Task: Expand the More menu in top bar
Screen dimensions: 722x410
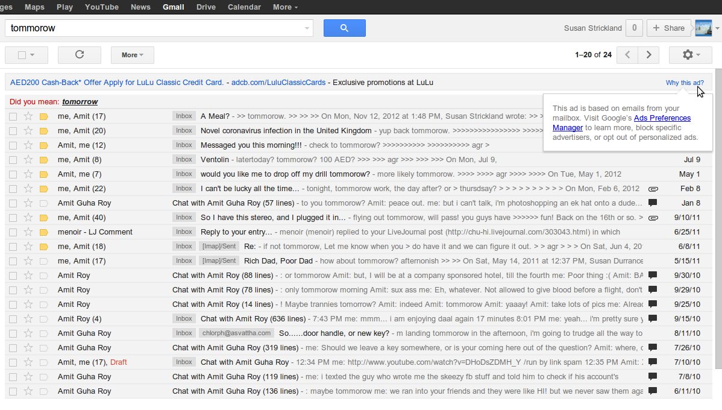Action: 285,7
